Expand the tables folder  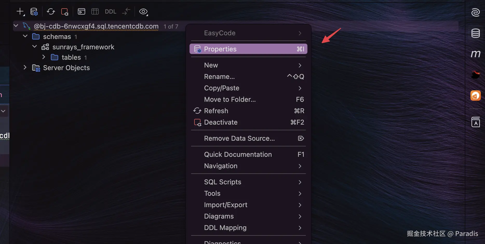click(x=44, y=57)
